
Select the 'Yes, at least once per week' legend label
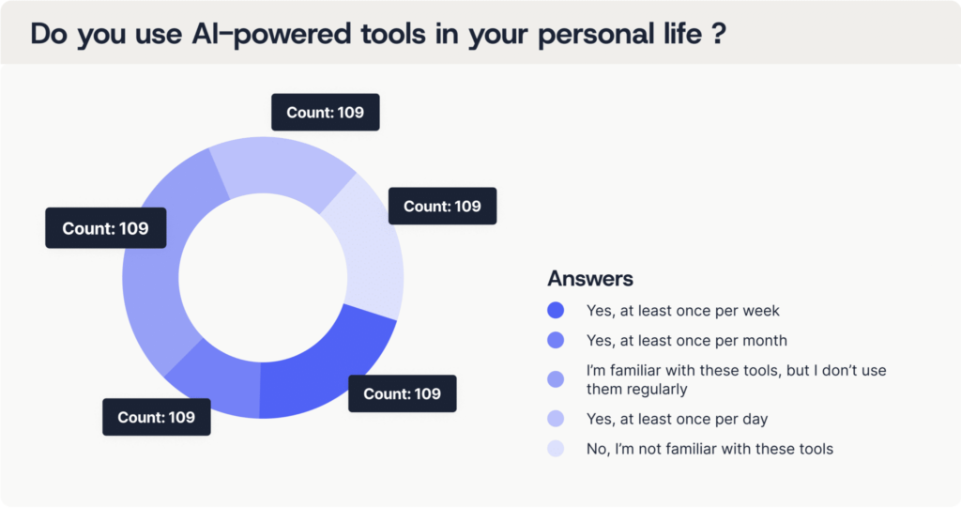pos(683,310)
